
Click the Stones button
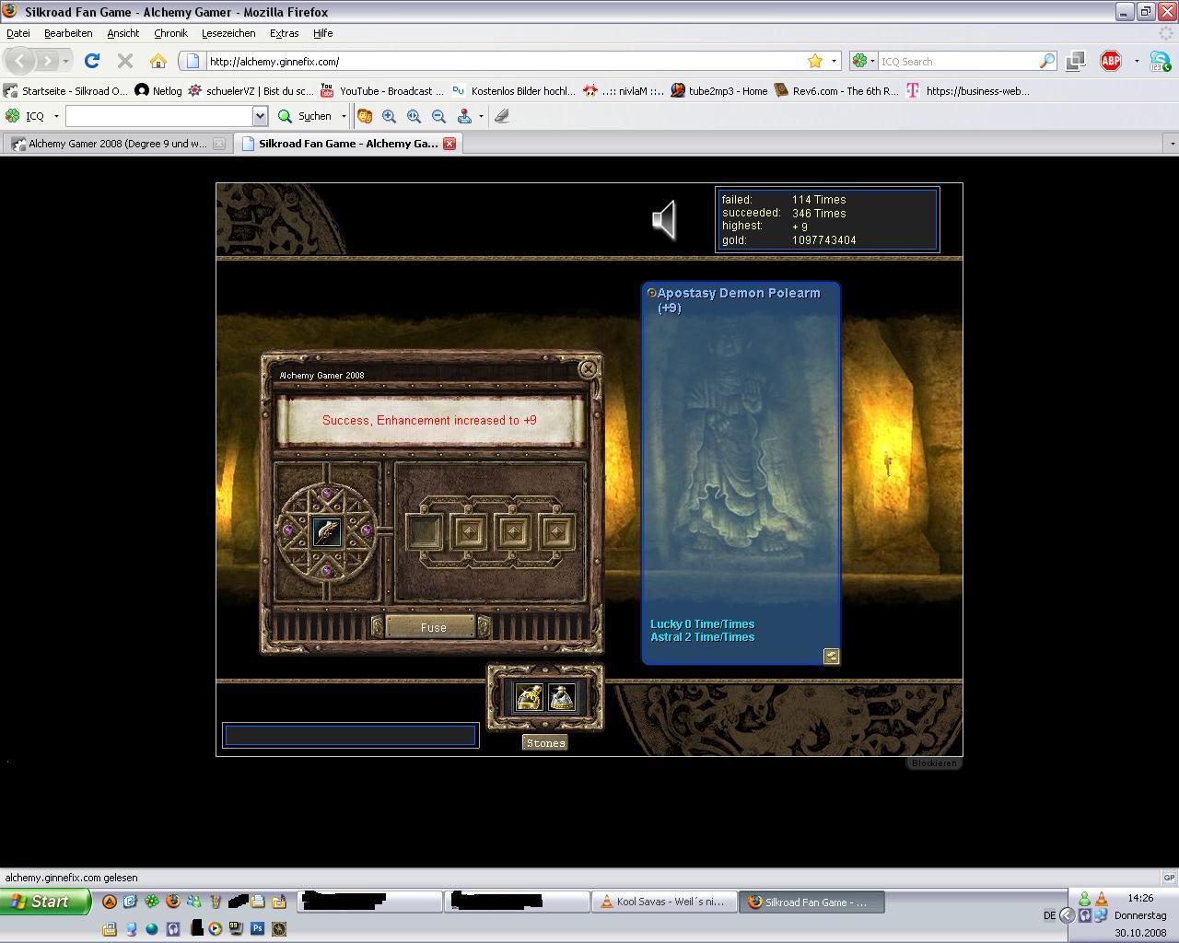coord(545,743)
